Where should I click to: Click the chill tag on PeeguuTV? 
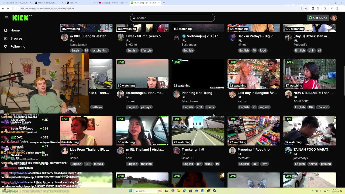[312, 50]
